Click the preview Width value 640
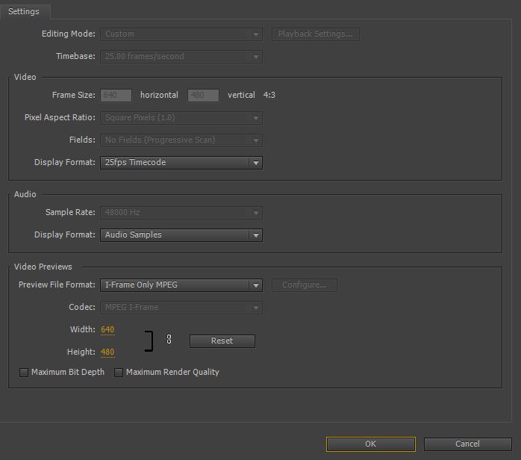The image size is (521, 460). click(107, 330)
